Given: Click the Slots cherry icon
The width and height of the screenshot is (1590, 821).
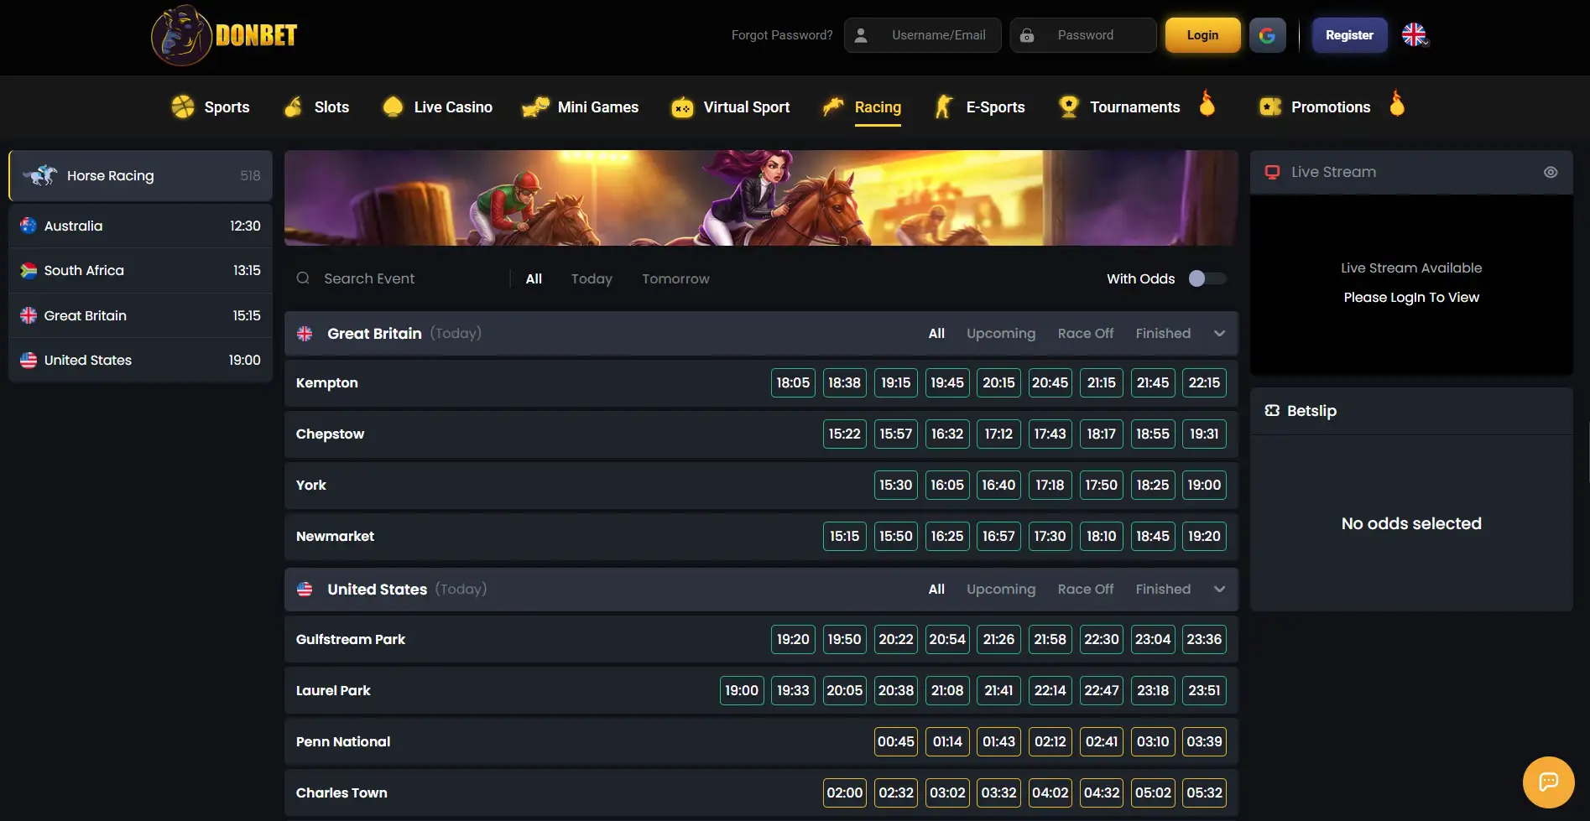Looking at the screenshot, I should tap(294, 107).
